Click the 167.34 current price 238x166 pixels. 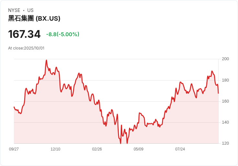pyautogui.click(x=24, y=34)
